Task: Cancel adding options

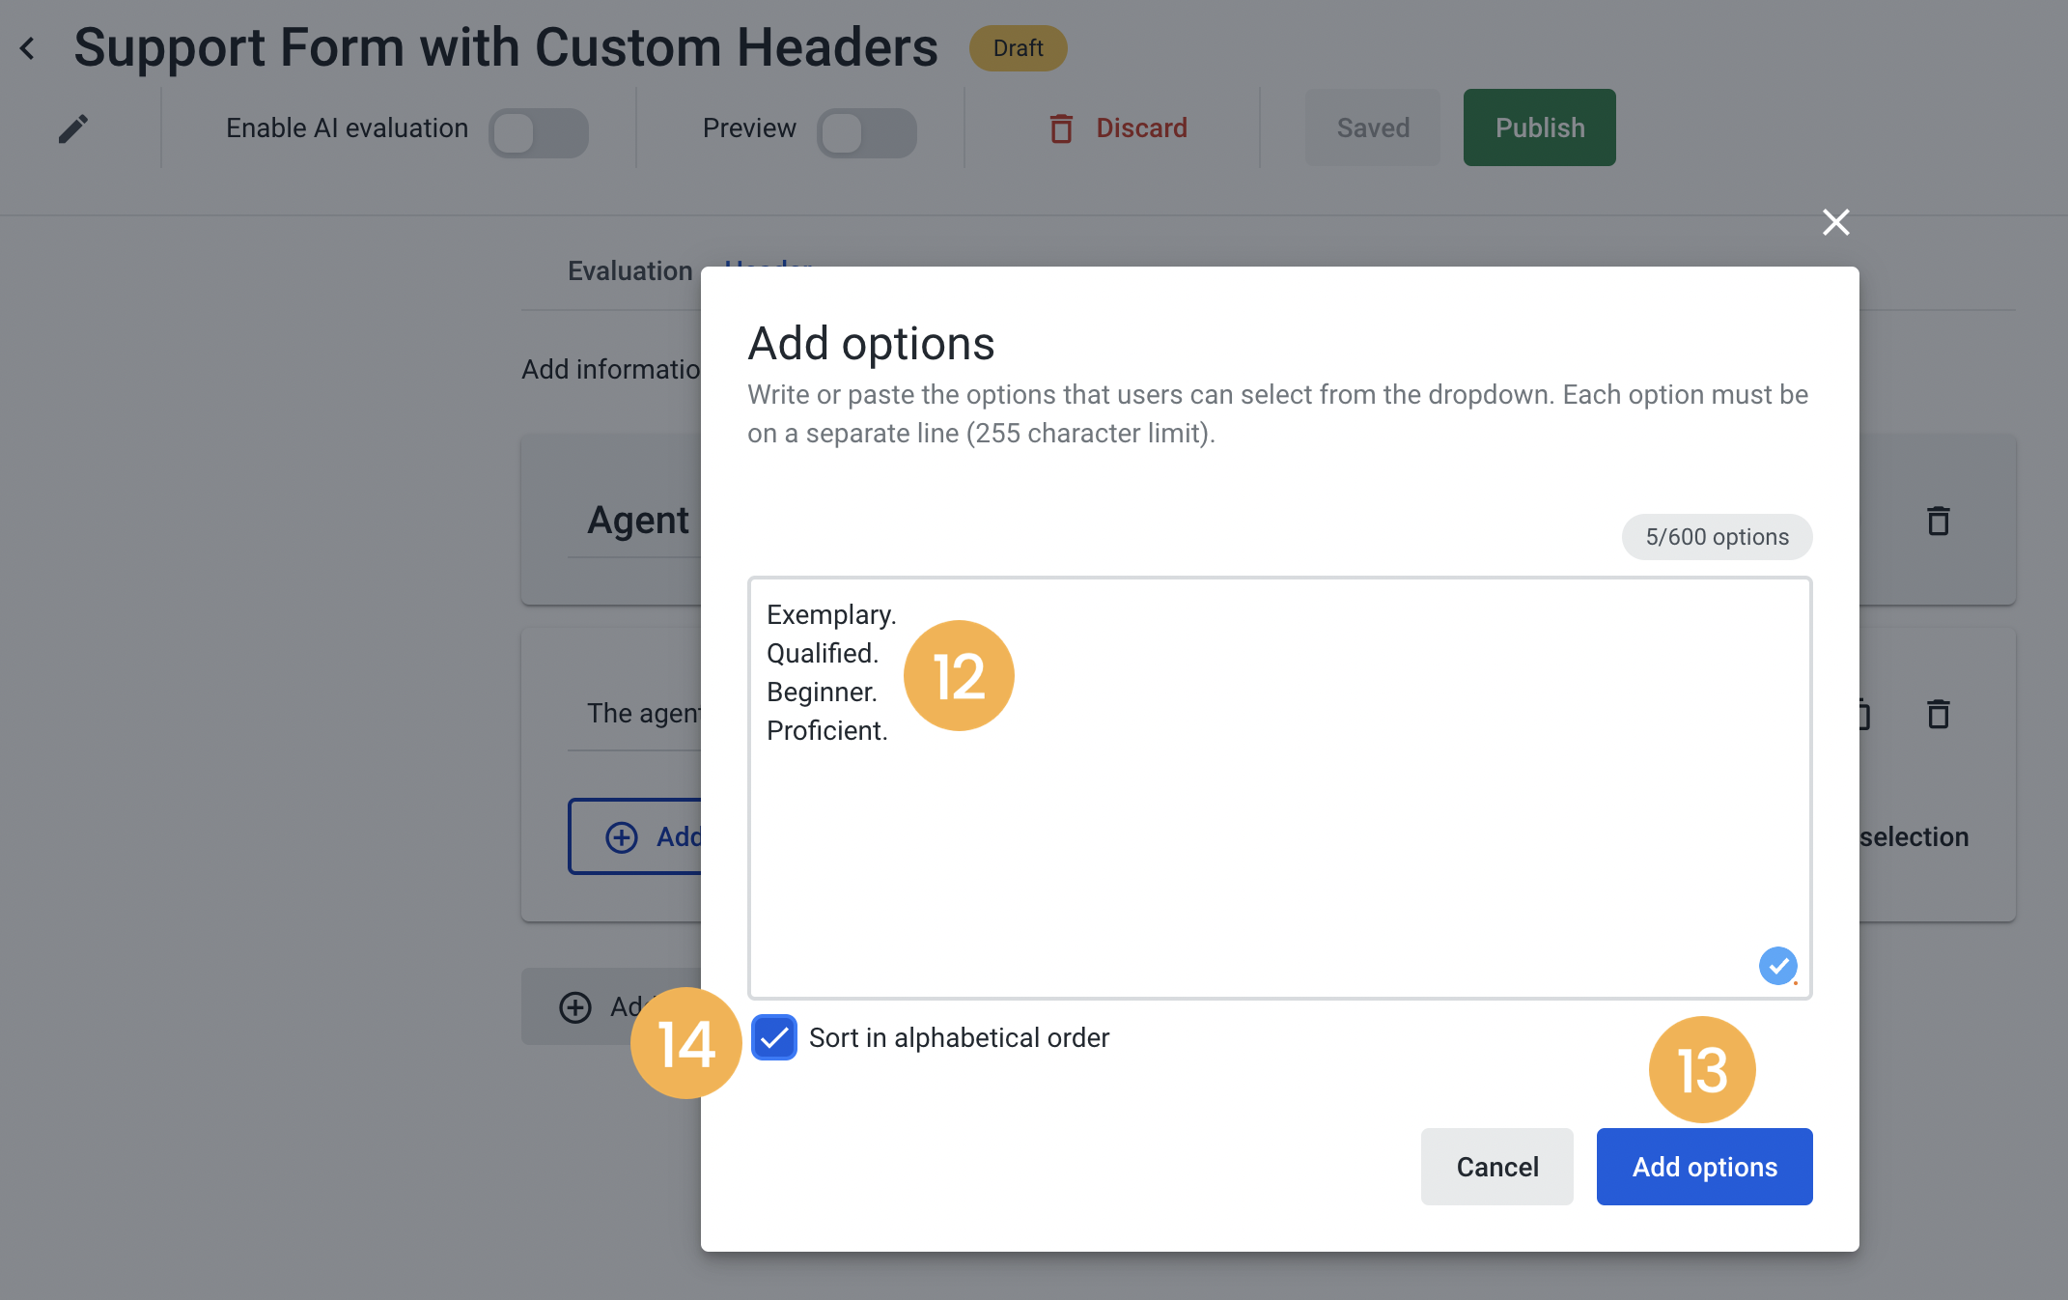Action: click(x=1496, y=1167)
